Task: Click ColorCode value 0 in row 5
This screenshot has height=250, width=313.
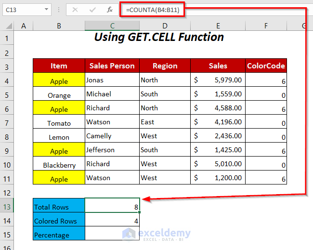Action: point(266,93)
